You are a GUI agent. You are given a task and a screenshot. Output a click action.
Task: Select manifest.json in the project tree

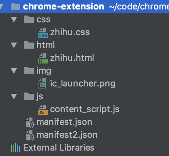65,122
